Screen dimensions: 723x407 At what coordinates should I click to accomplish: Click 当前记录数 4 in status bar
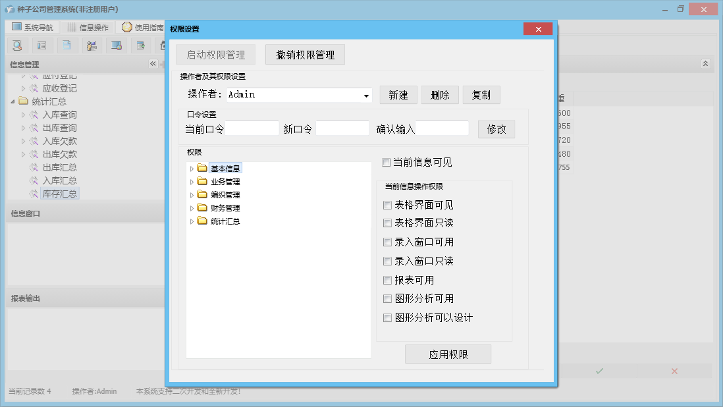pyautogui.click(x=30, y=391)
